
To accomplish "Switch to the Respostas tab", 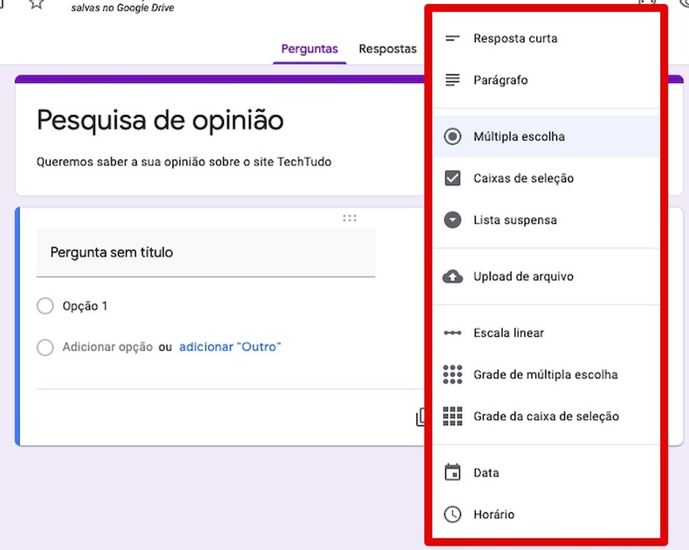I will 387,48.
